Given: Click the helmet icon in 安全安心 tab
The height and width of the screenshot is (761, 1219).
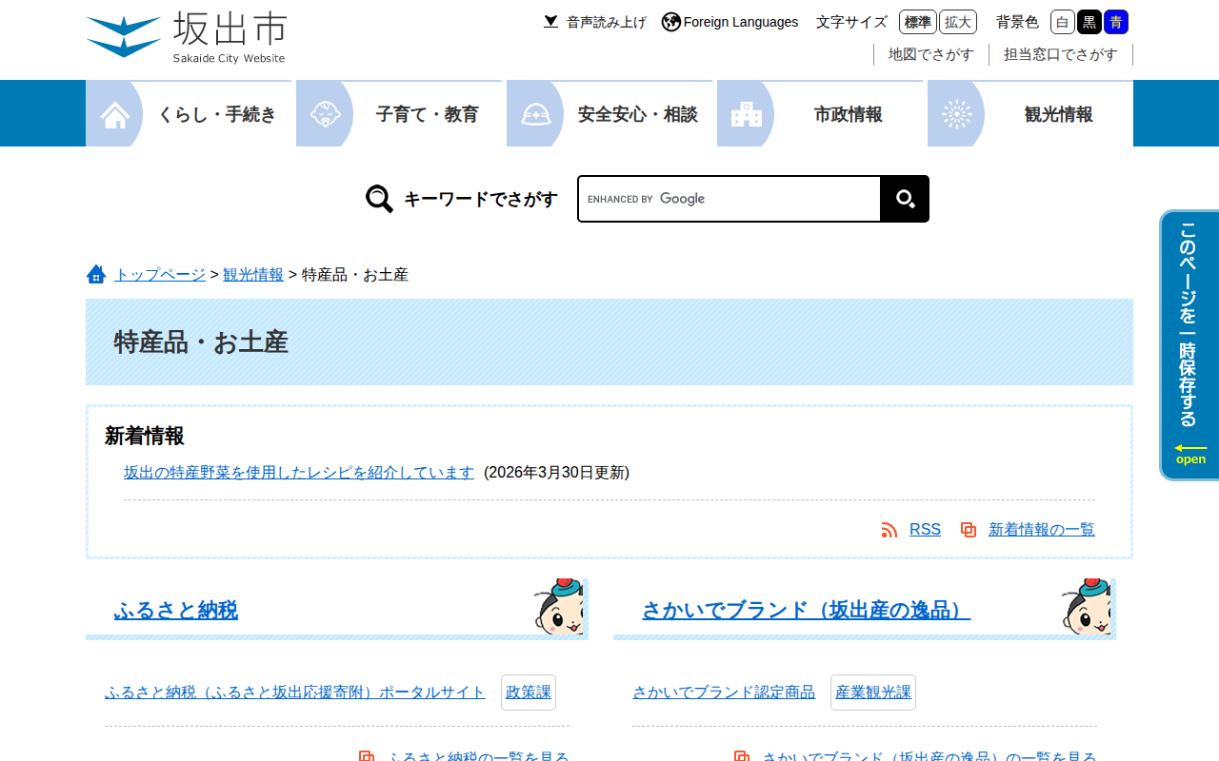Looking at the screenshot, I should click(536, 115).
